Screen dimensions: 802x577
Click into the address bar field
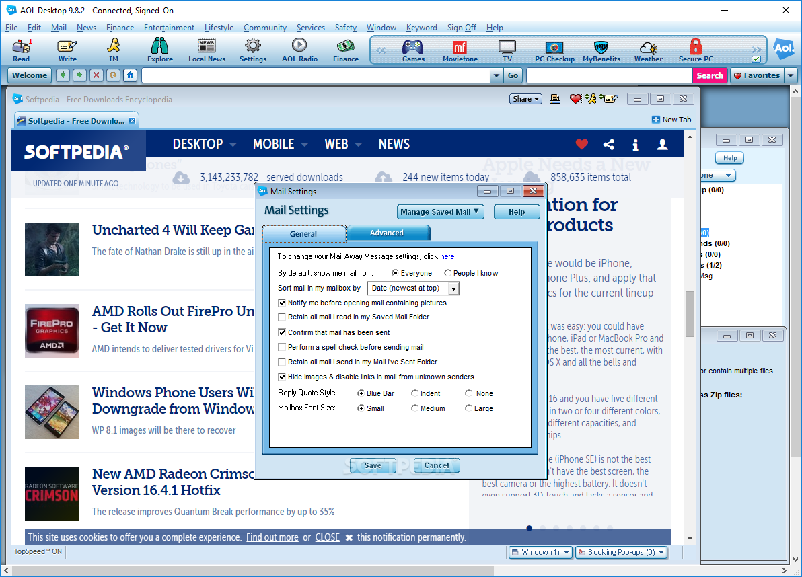click(x=316, y=75)
